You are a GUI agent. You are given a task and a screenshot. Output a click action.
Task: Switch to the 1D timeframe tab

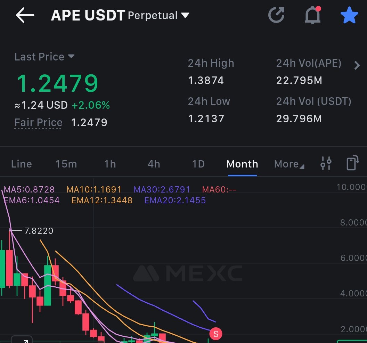coord(198,164)
